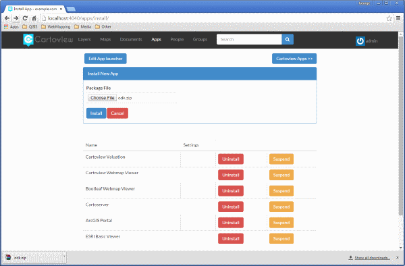Screen dimensions: 405x266
Task: Open the Maps menu
Action: click(x=105, y=39)
